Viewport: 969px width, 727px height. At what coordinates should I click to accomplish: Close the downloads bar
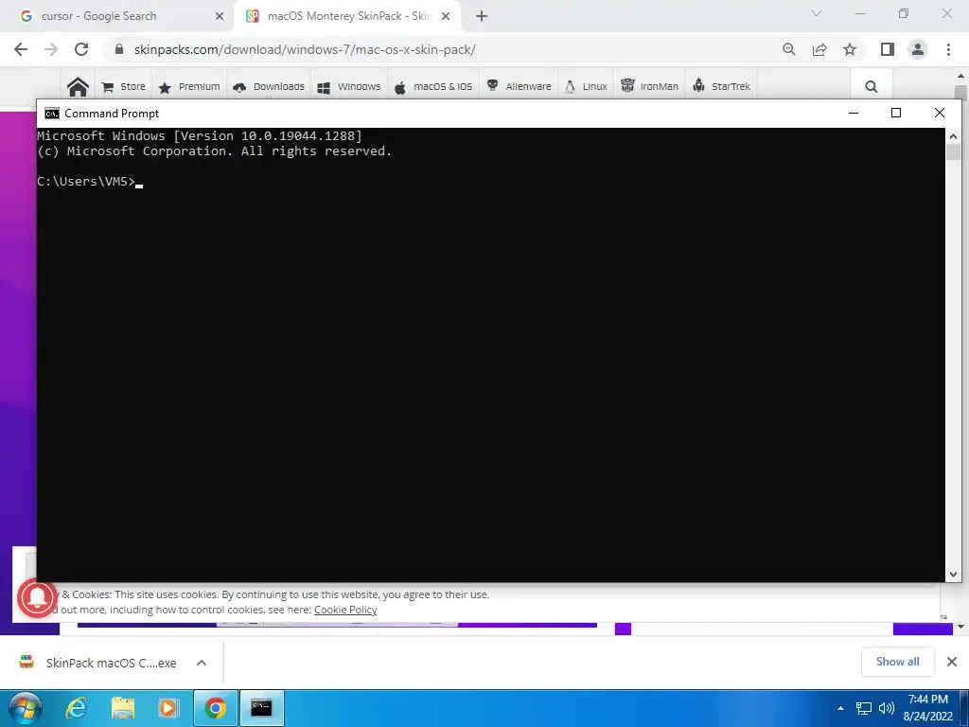[952, 662]
